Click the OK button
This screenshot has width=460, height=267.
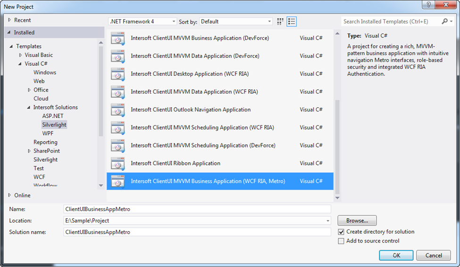click(396, 255)
